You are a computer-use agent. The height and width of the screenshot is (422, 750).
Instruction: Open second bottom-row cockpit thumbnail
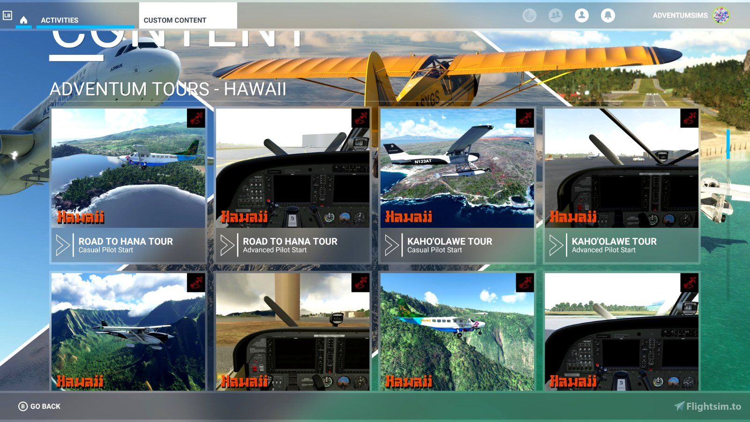(293, 332)
